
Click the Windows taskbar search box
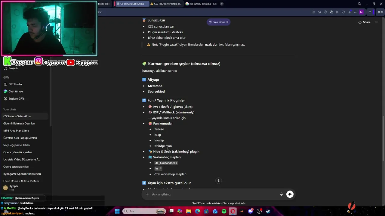point(144,211)
